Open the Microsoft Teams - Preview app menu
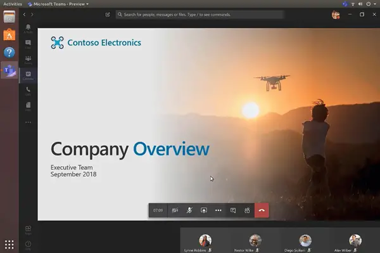The width and height of the screenshot is (380, 253). coord(58,4)
